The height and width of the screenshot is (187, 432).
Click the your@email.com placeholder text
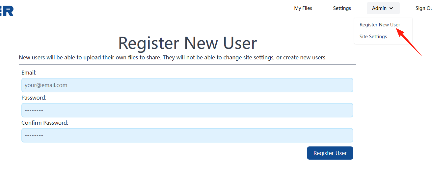[46, 85]
